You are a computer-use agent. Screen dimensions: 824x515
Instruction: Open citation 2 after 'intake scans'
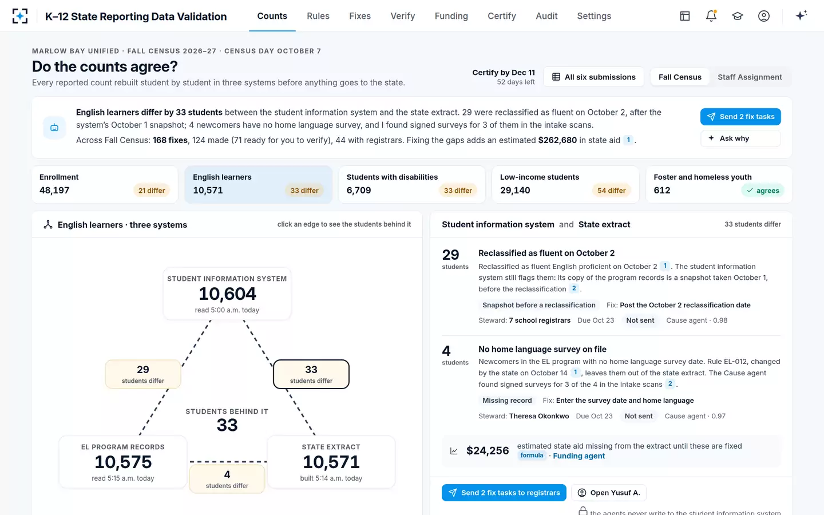pyautogui.click(x=670, y=384)
